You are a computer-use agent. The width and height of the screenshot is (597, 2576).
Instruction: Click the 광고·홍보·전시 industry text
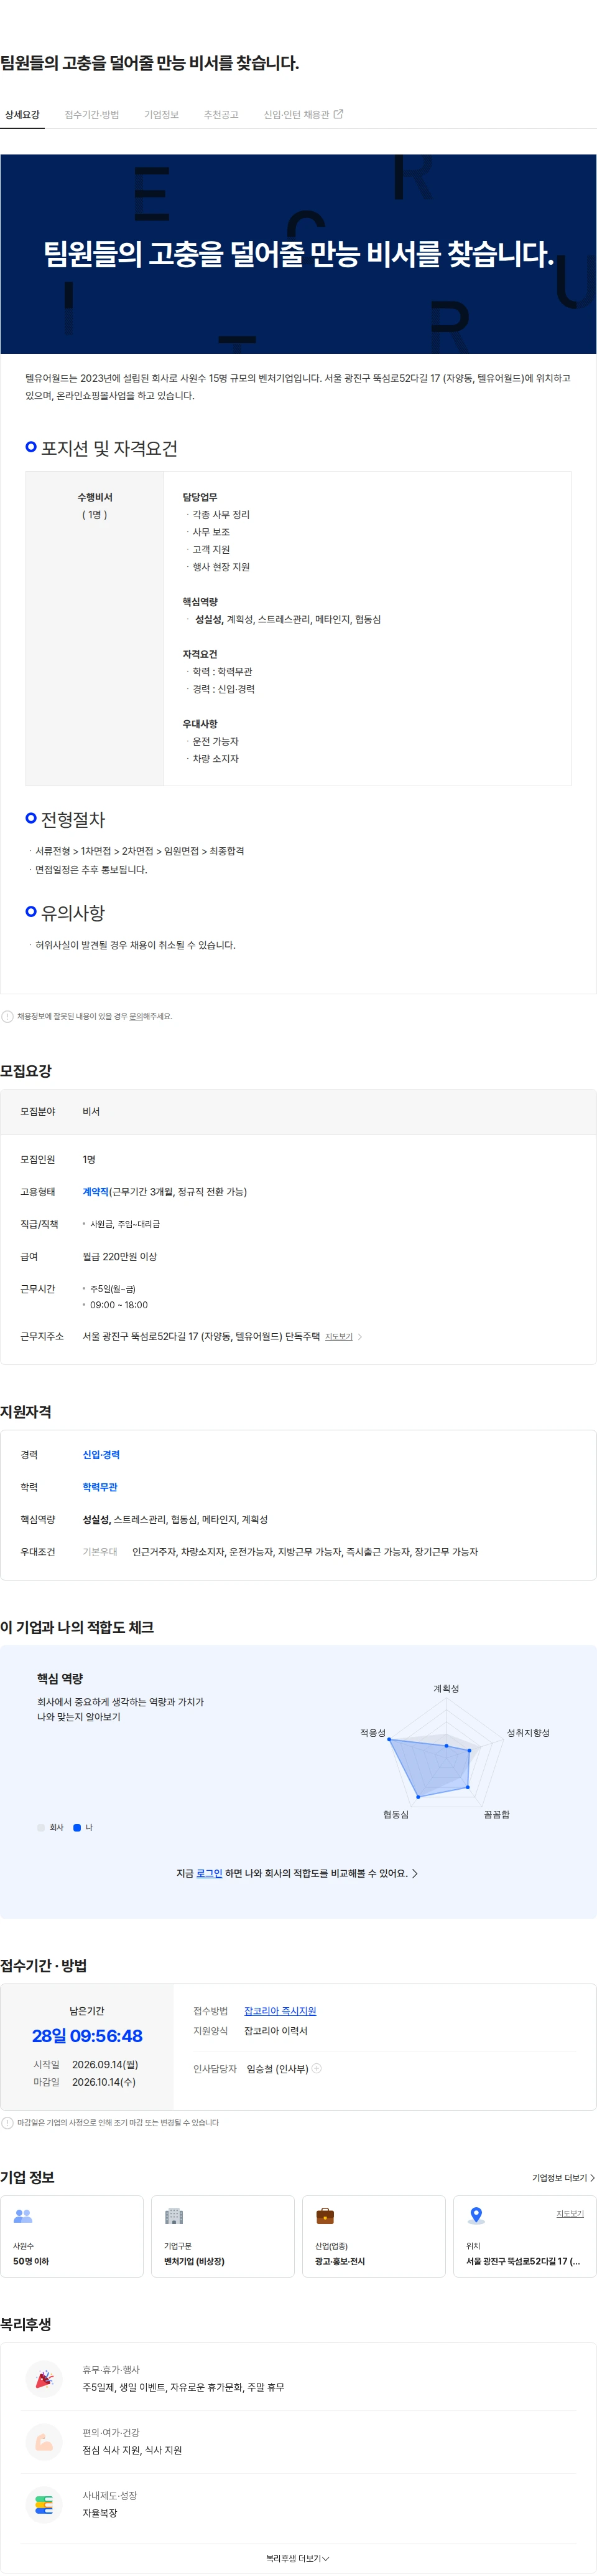point(340,2261)
